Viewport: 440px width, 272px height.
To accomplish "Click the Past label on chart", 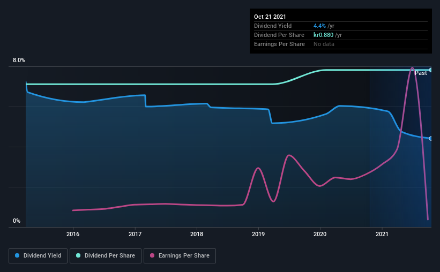I will coord(421,73).
